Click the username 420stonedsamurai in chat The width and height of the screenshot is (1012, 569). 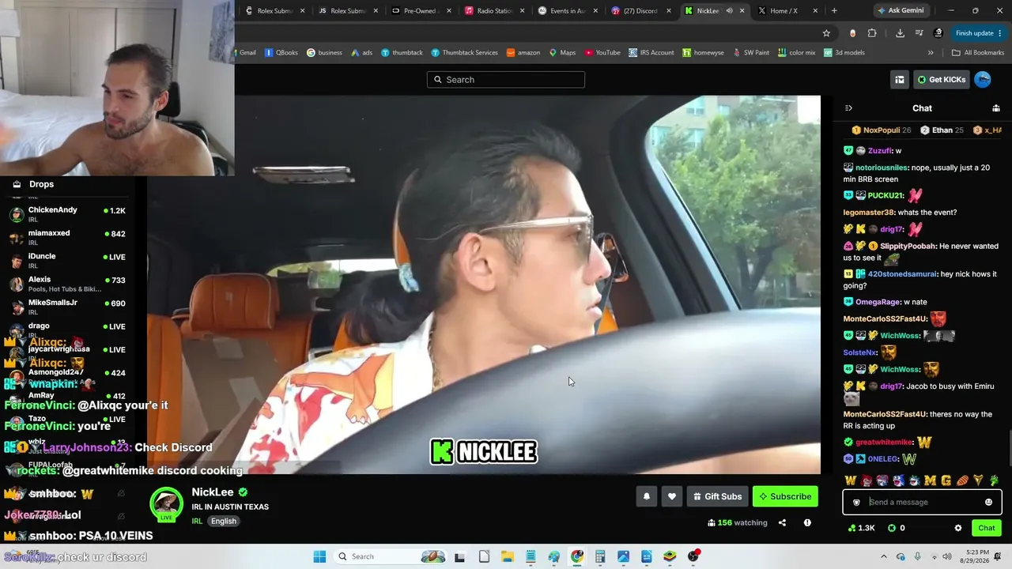pos(902,274)
